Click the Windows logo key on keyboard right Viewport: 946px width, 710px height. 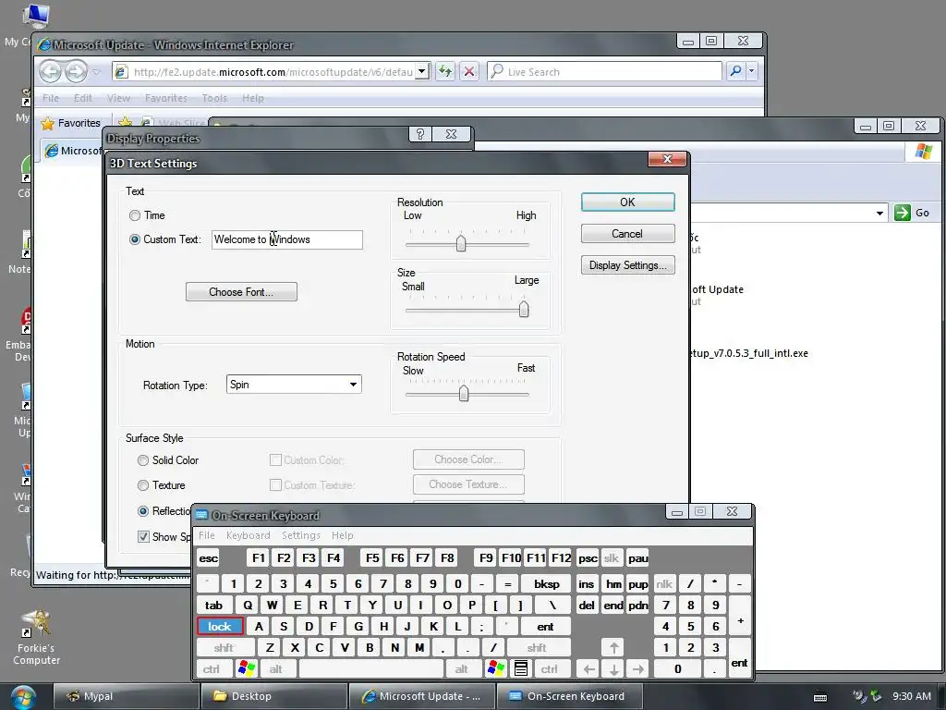tap(496, 669)
